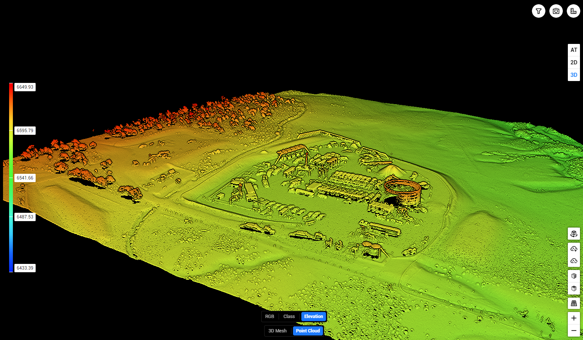Switch to the 2D view

574,62
